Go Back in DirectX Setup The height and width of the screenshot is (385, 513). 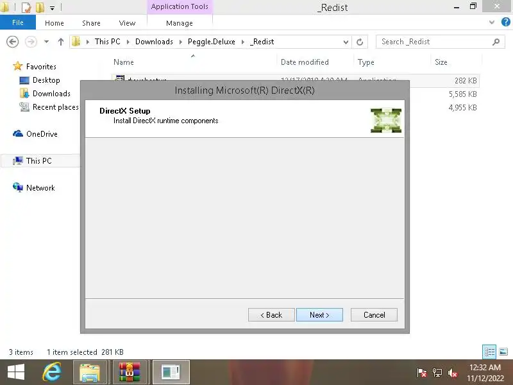(271, 314)
